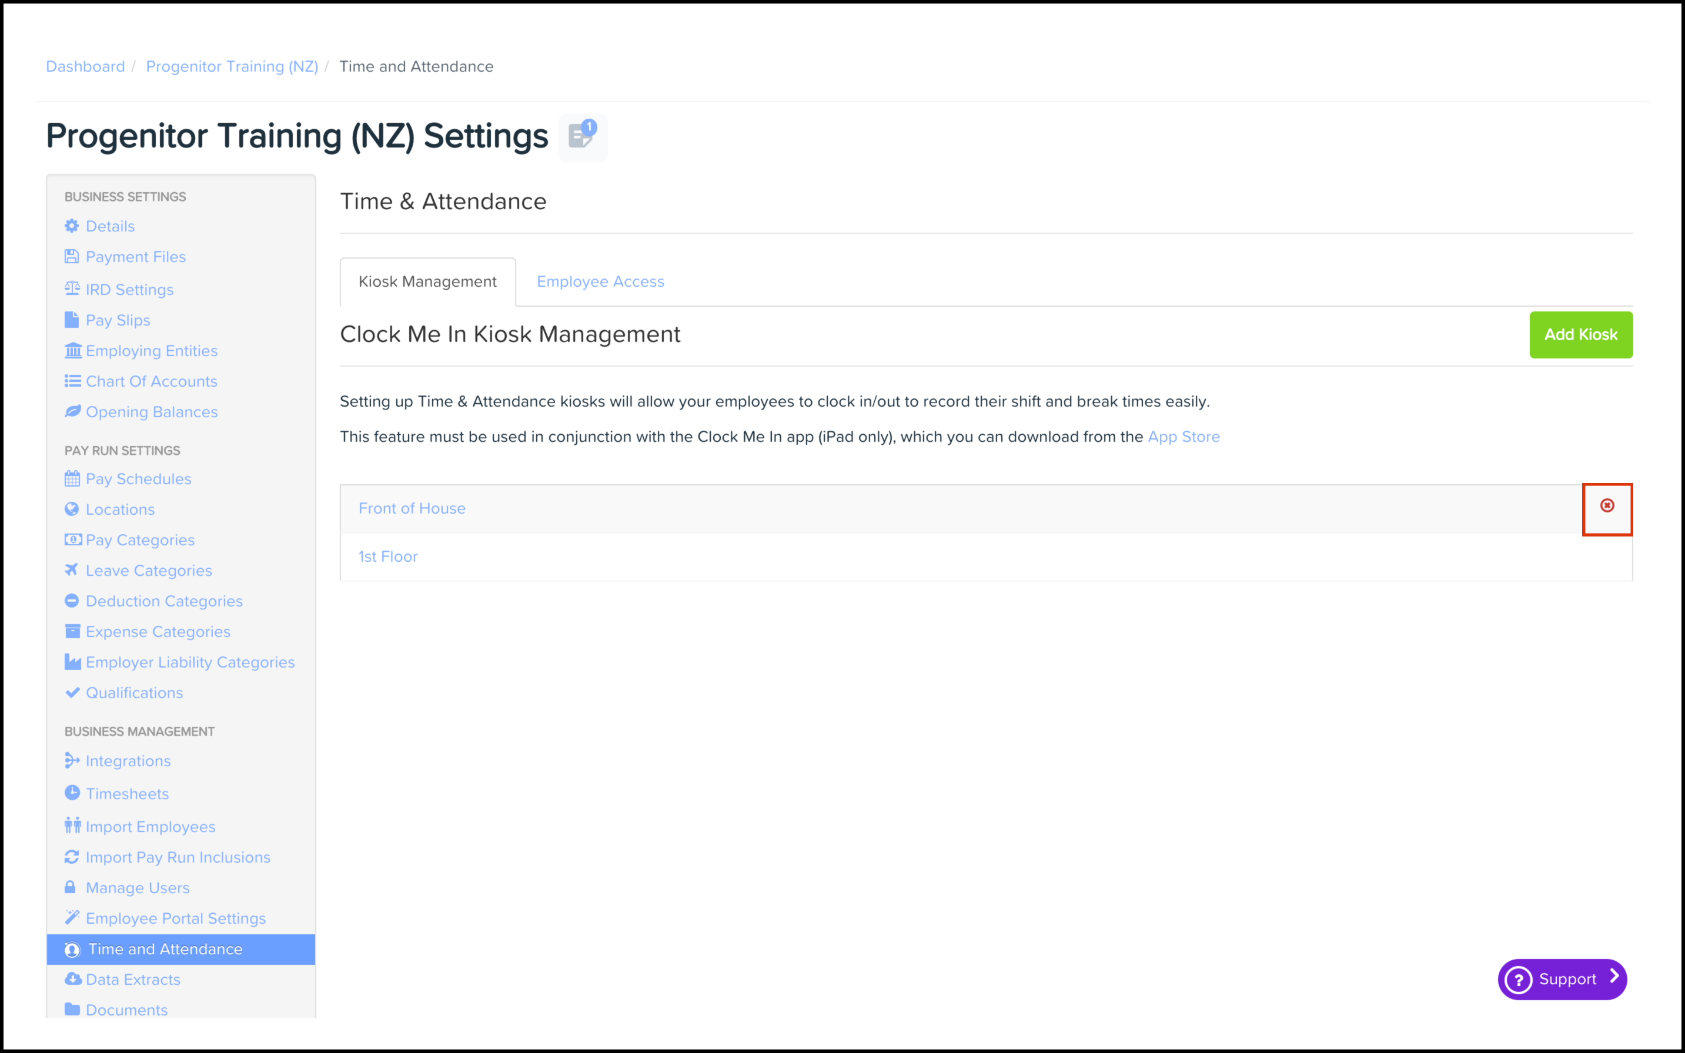Go to Dashboard via breadcrumb
The height and width of the screenshot is (1053, 1685).
pos(85,67)
